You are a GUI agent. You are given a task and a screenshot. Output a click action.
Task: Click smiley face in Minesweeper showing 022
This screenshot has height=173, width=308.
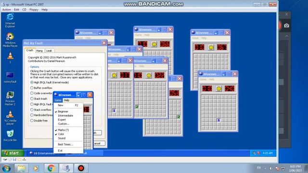[149, 75]
